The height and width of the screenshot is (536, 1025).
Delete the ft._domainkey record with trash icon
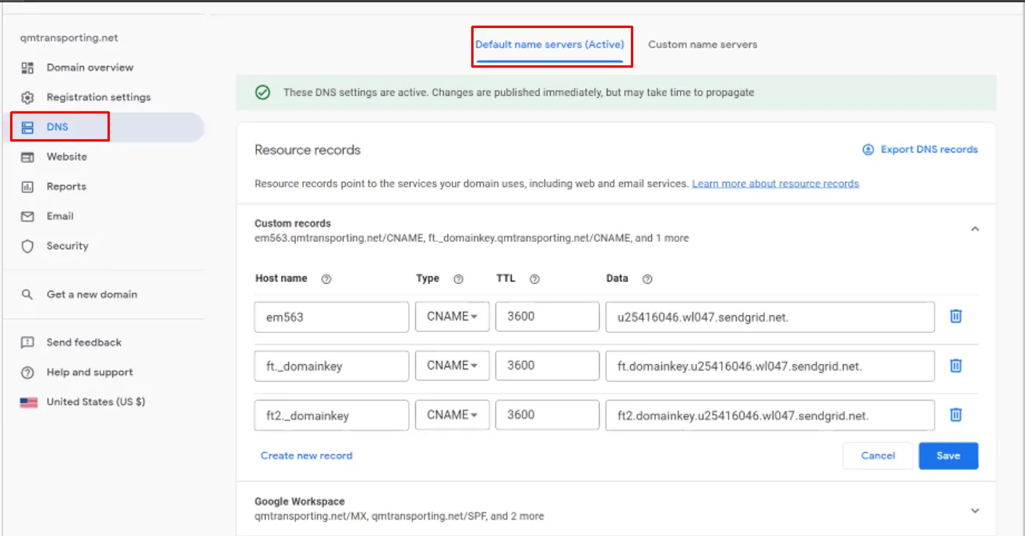pyautogui.click(x=956, y=366)
